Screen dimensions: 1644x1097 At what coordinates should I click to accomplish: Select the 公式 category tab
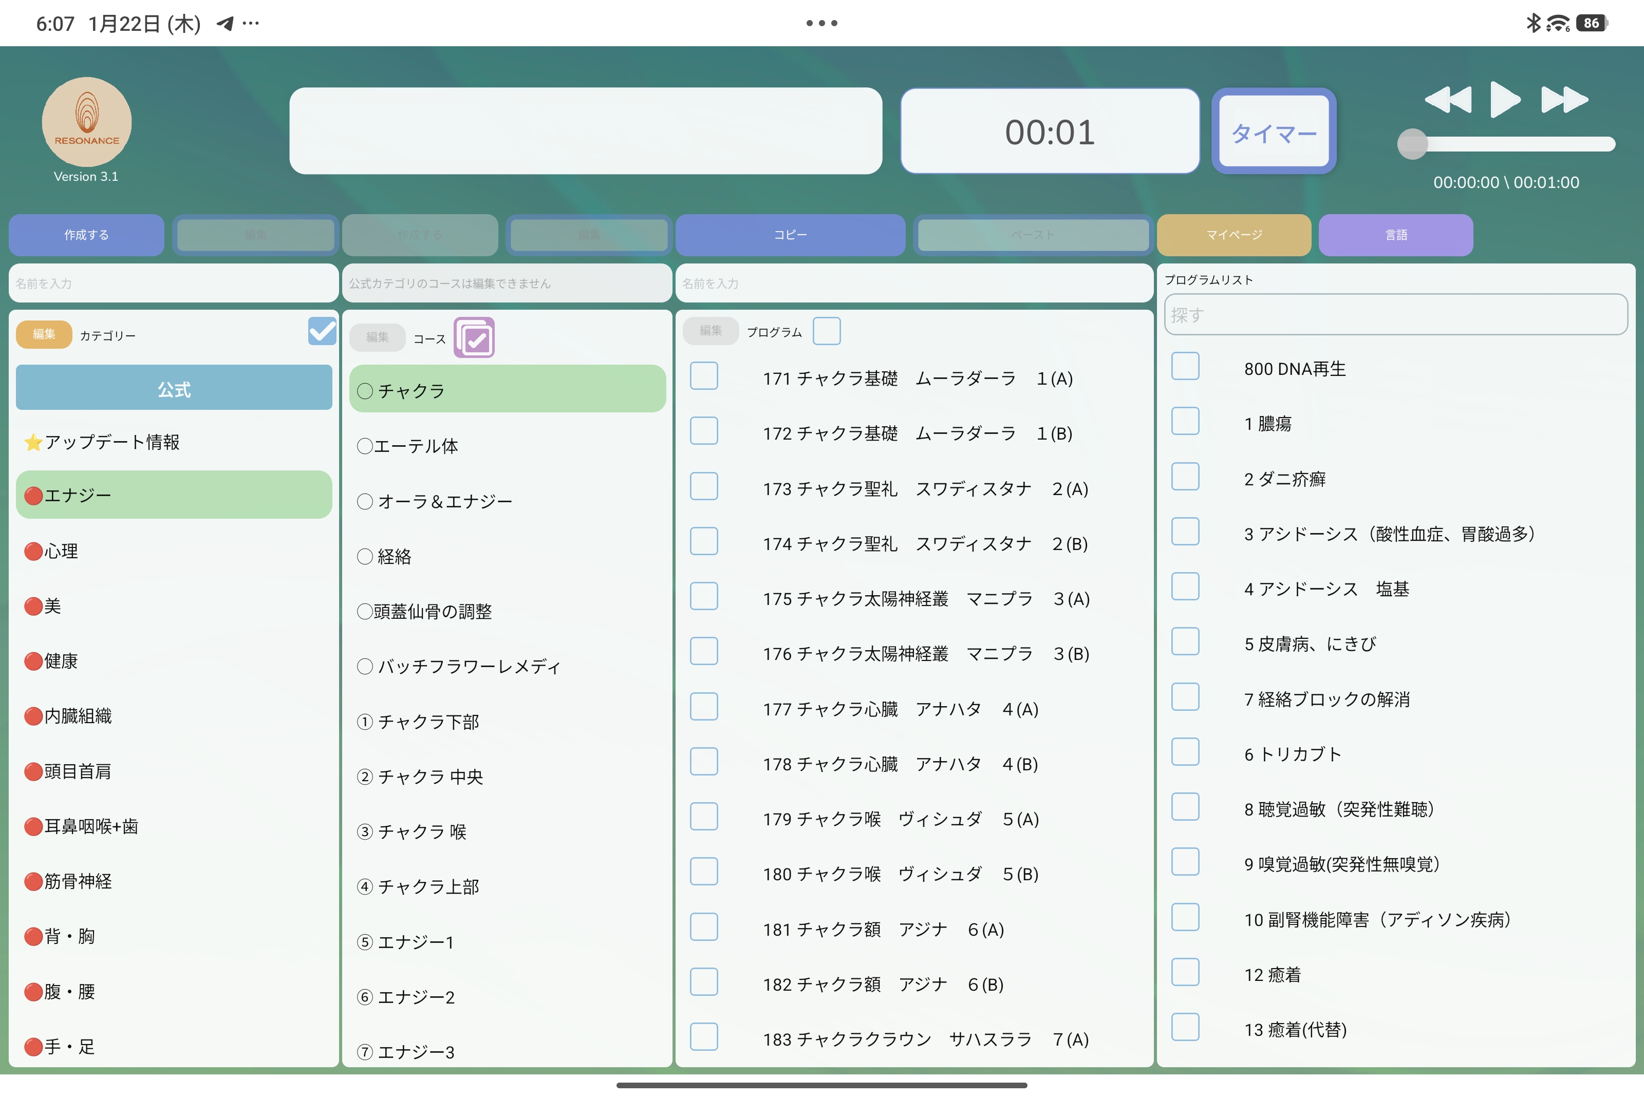[x=174, y=388]
